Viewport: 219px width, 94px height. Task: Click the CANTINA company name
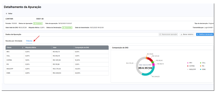tap(9, 19)
